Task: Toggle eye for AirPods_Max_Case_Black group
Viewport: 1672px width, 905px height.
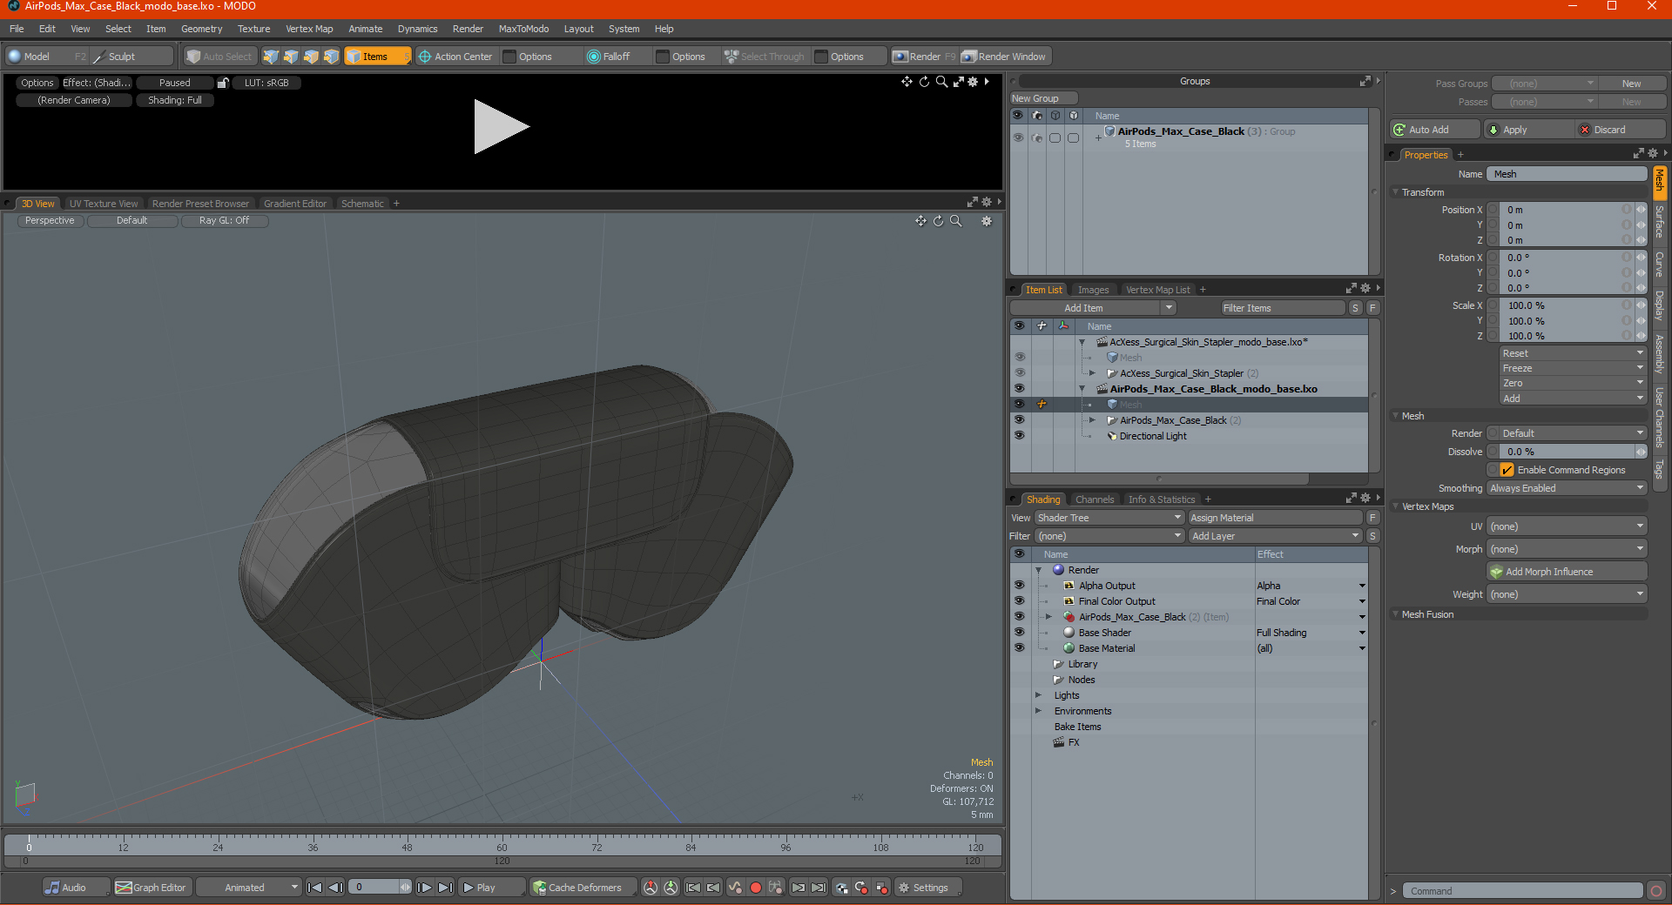Action: click(1018, 137)
